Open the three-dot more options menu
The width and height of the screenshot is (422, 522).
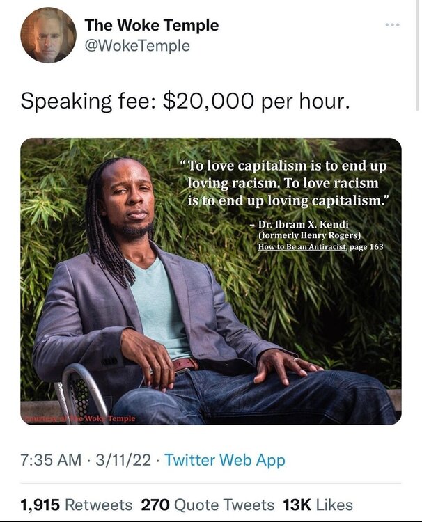click(393, 25)
